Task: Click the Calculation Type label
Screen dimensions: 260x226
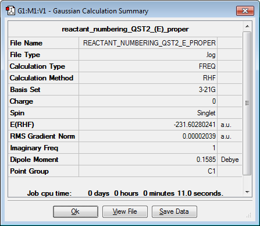Action: tap(37, 66)
